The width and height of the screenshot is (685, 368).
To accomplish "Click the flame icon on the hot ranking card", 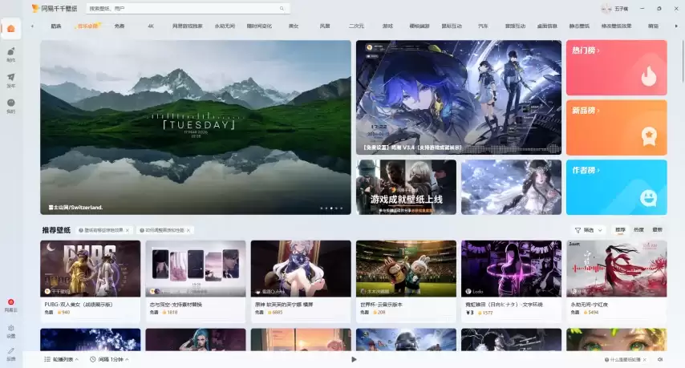I will (649, 76).
